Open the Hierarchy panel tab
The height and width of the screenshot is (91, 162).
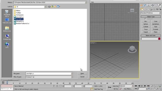pyautogui.click(x=149, y=5)
